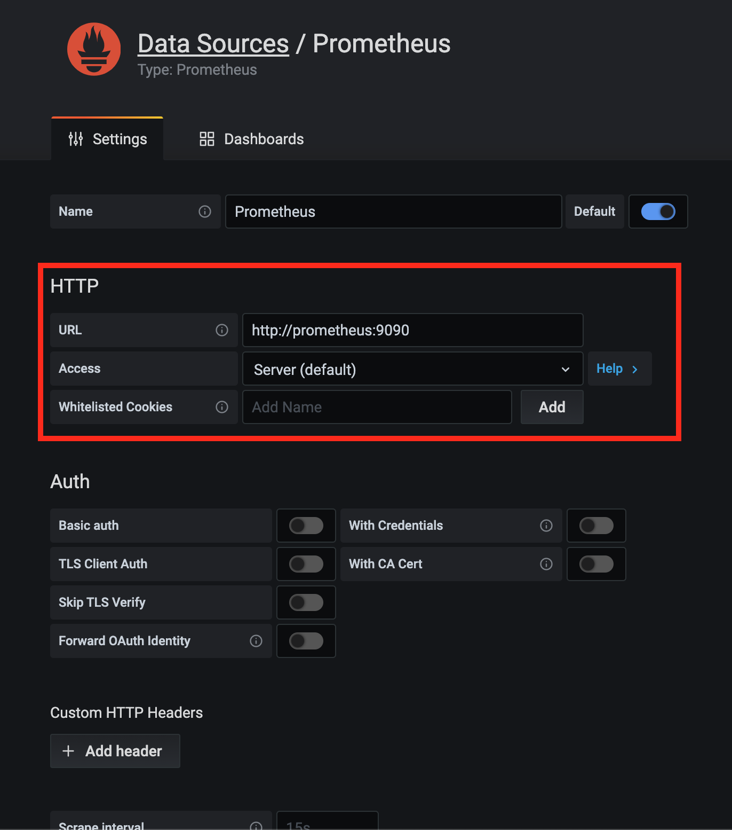Turn on the Skip TLS Verify toggle
Image resolution: width=732 pixels, height=830 pixels.
(x=306, y=602)
